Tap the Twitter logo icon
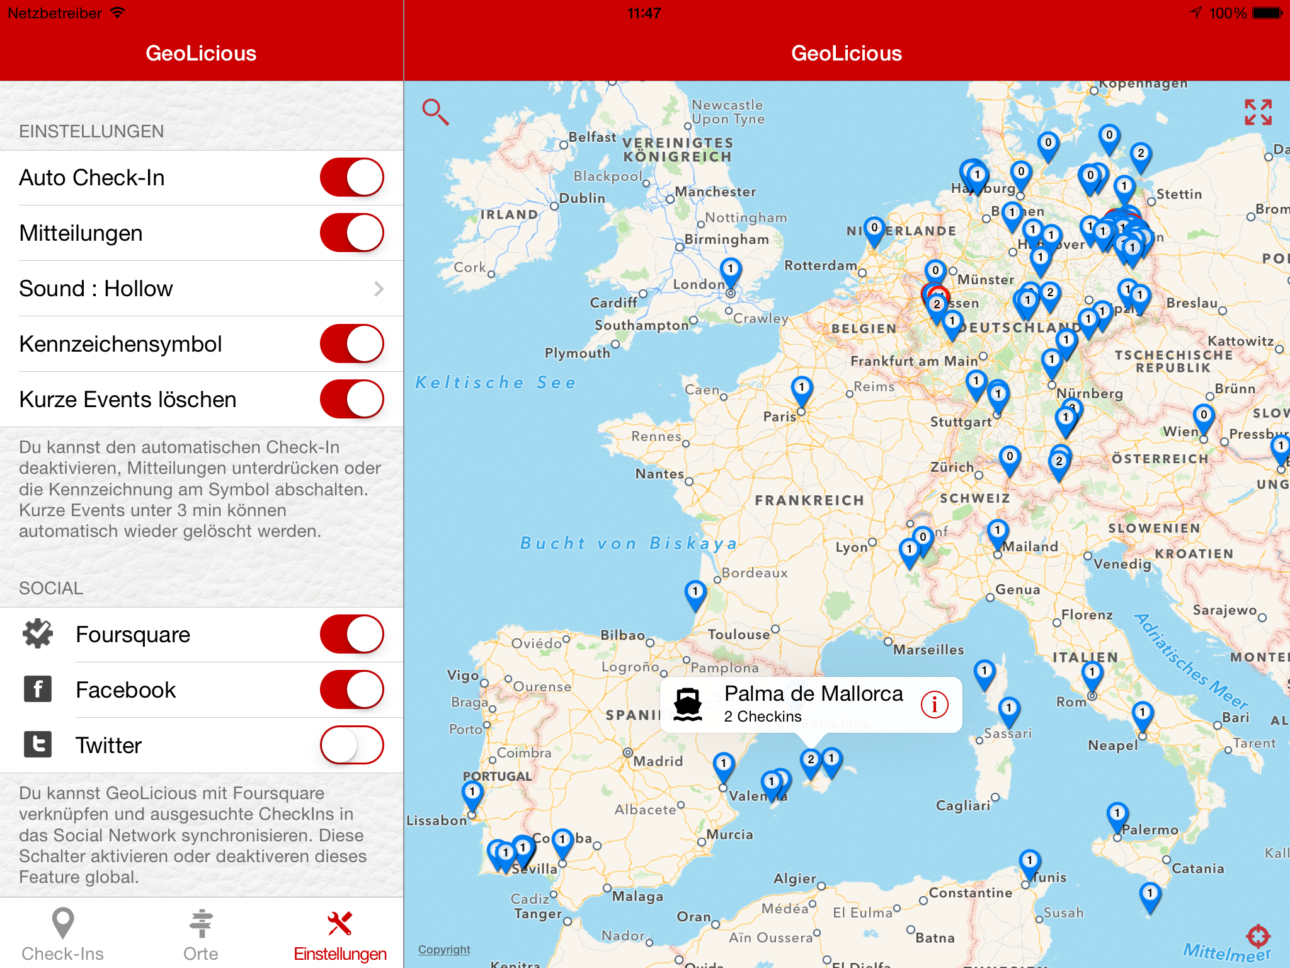The height and width of the screenshot is (968, 1290). point(38,744)
